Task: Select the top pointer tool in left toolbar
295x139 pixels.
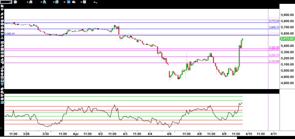Action: click(2, 6)
